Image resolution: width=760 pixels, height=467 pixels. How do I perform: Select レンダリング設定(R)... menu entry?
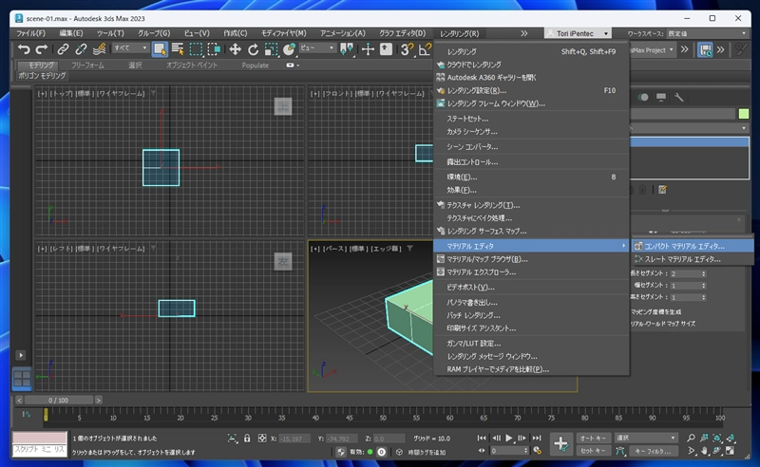click(x=531, y=90)
